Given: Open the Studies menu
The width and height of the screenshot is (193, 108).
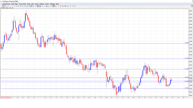Looking at the screenshot, I should [x=42, y=4].
